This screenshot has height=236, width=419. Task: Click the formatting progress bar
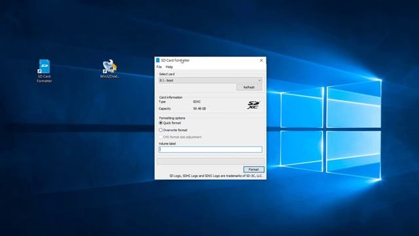[x=210, y=161]
